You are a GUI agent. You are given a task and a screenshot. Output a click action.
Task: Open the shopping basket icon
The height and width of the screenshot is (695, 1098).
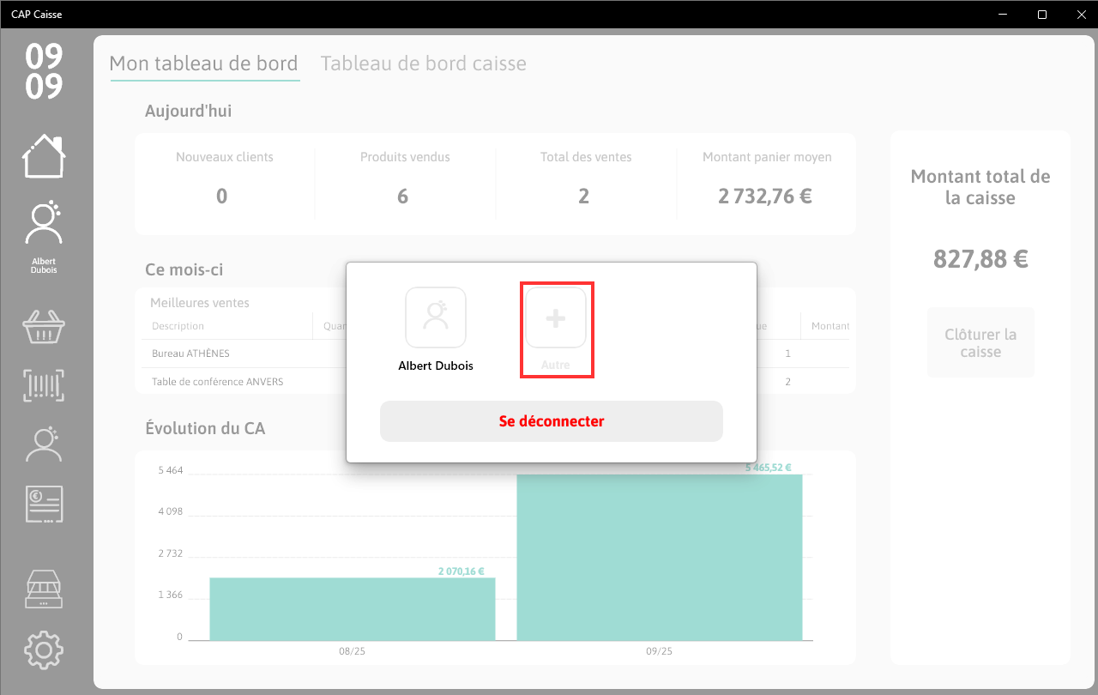(x=44, y=326)
